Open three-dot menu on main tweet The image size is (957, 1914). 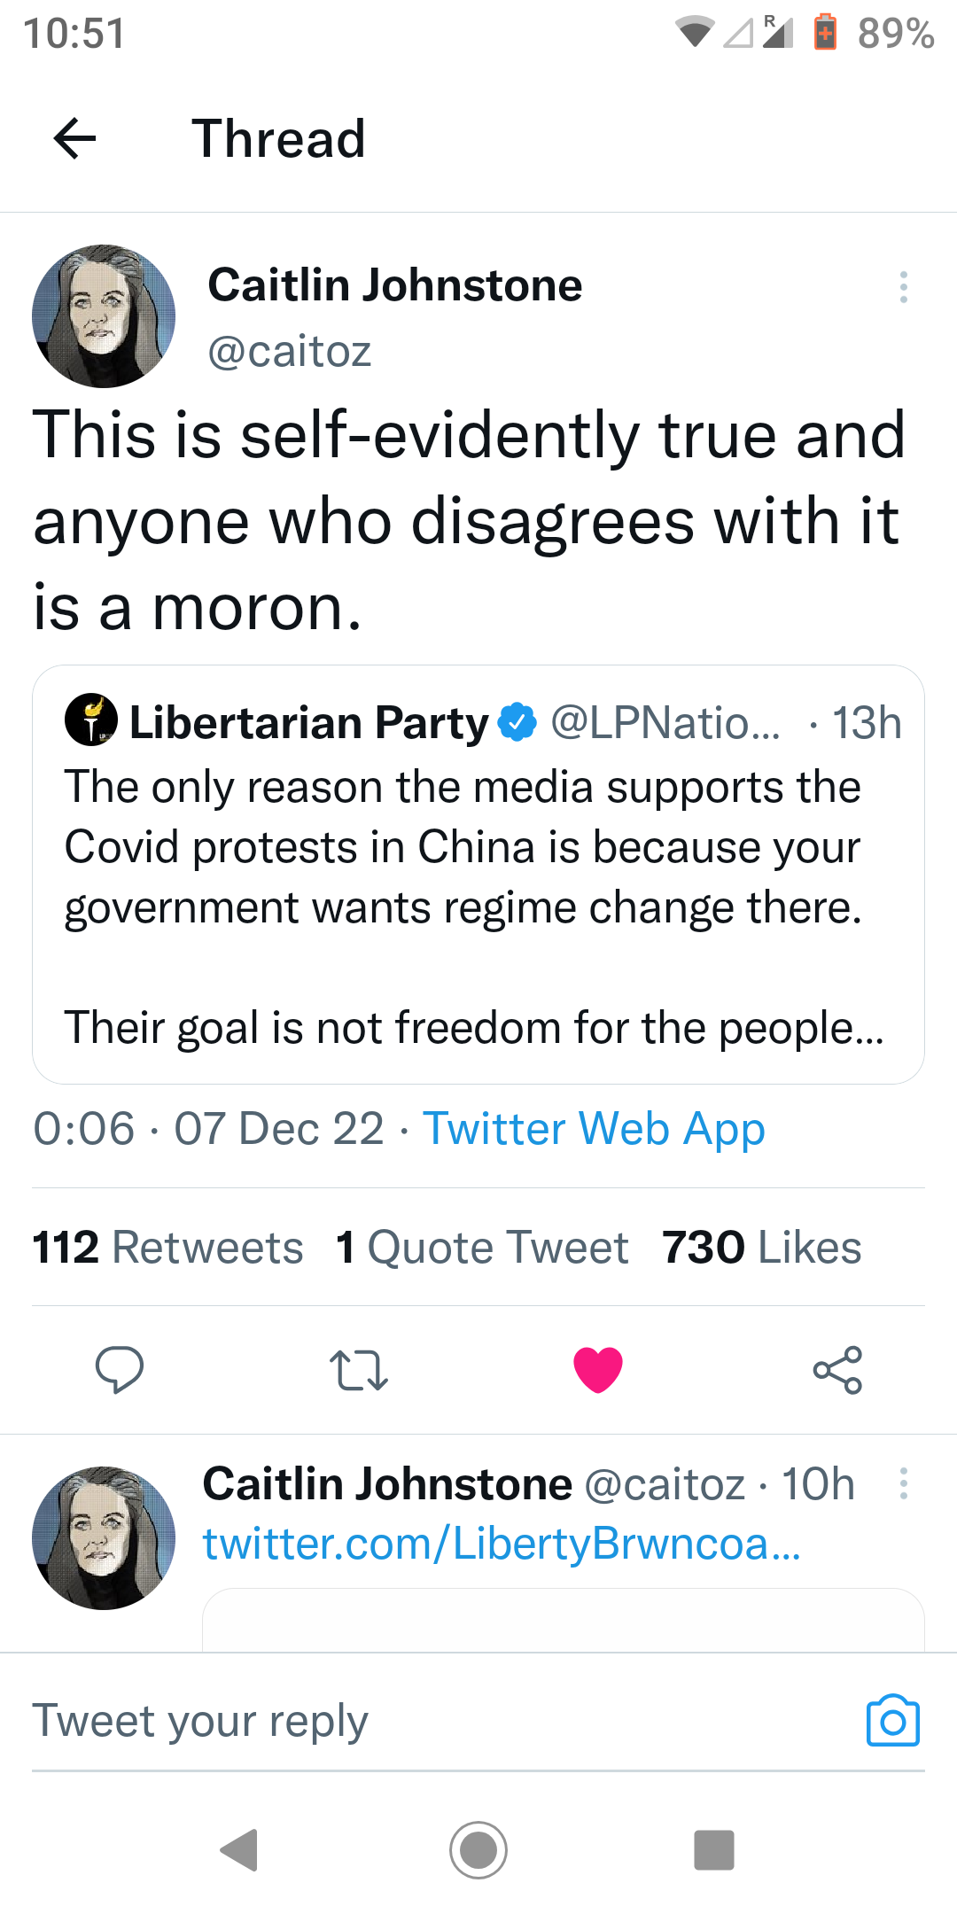click(x=903, y=287)
